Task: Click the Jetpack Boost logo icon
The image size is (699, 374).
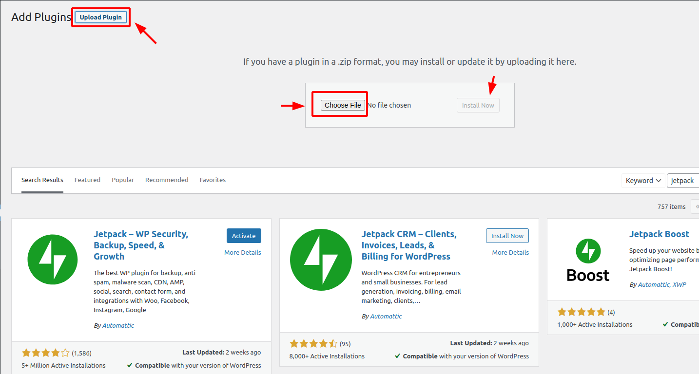Action: coord(588,260)
